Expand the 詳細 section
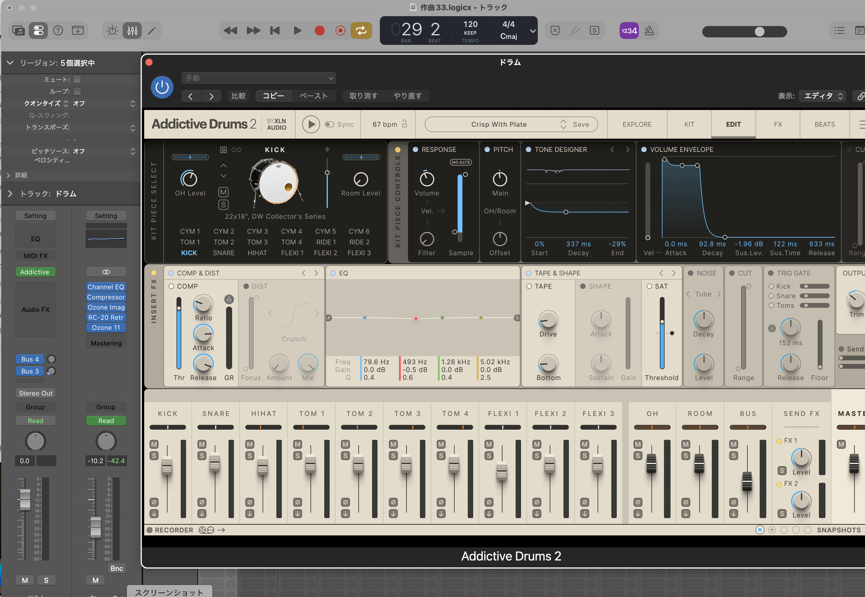Screen dimensions: 865x597 click(x=9, y=175)
